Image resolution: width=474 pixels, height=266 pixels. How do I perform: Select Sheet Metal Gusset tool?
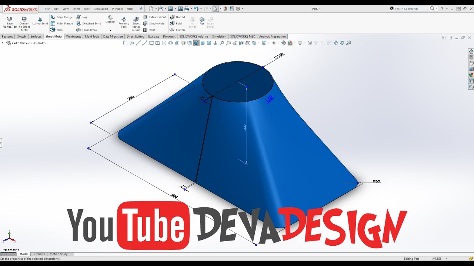pyautogui.click(x=136, y=24)
